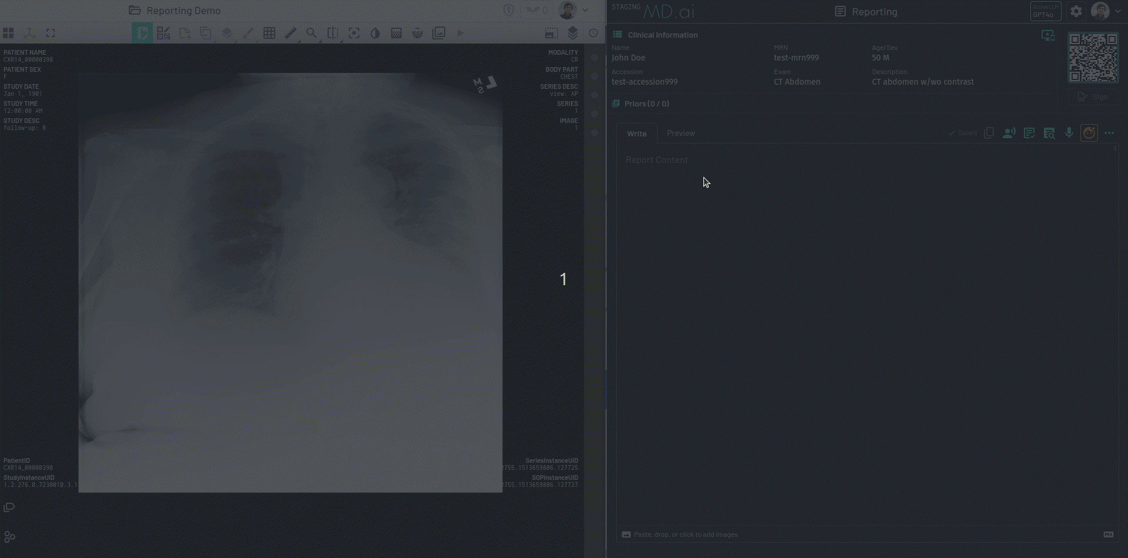1128x558 pixels.
Task: Click the Active LLM GPT4o button
Action: tap(1045, 11)
